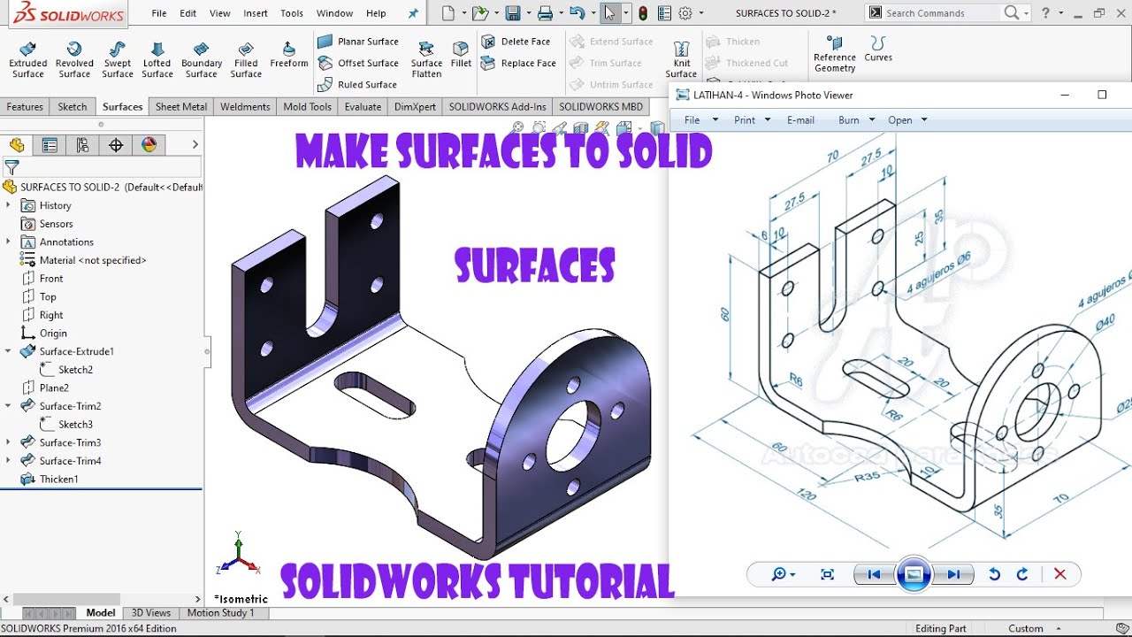The image size is (1132, 637).
Task: Switch to the Motion Study 1 tab
Action: tap(220, 613)
